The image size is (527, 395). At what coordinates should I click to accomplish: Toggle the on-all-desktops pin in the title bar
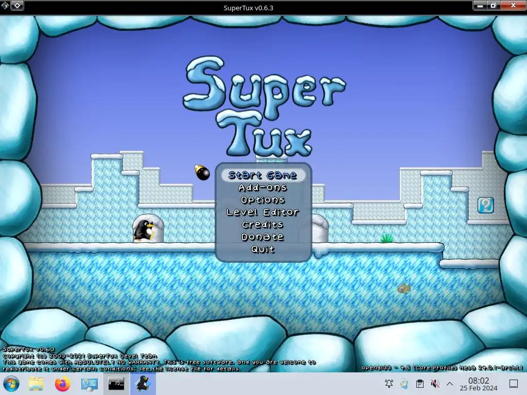(x=17, y=5)
